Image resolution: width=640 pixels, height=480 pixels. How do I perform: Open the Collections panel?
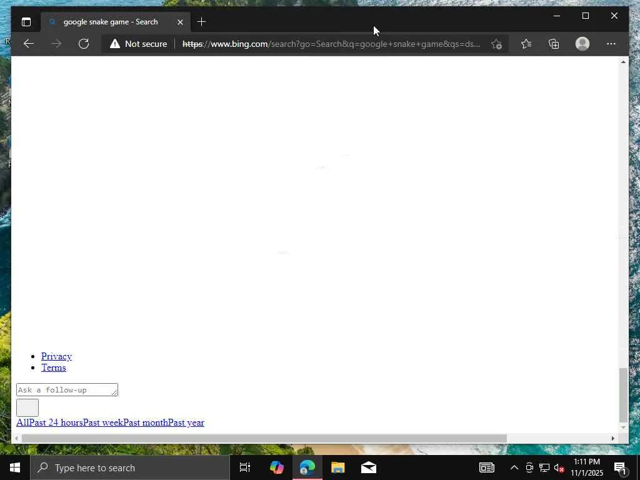pyautogui.click(x=554, y=44)
